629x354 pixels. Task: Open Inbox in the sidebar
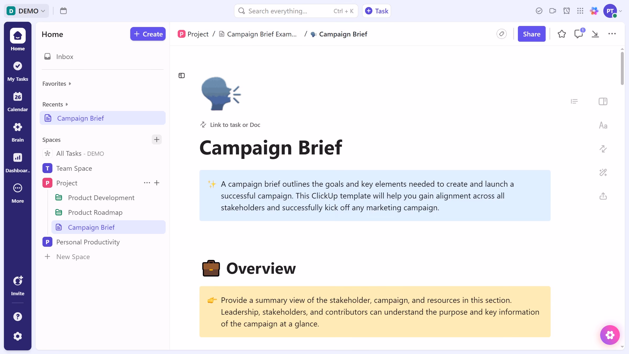pyautogui.click(x=102, y=57)
